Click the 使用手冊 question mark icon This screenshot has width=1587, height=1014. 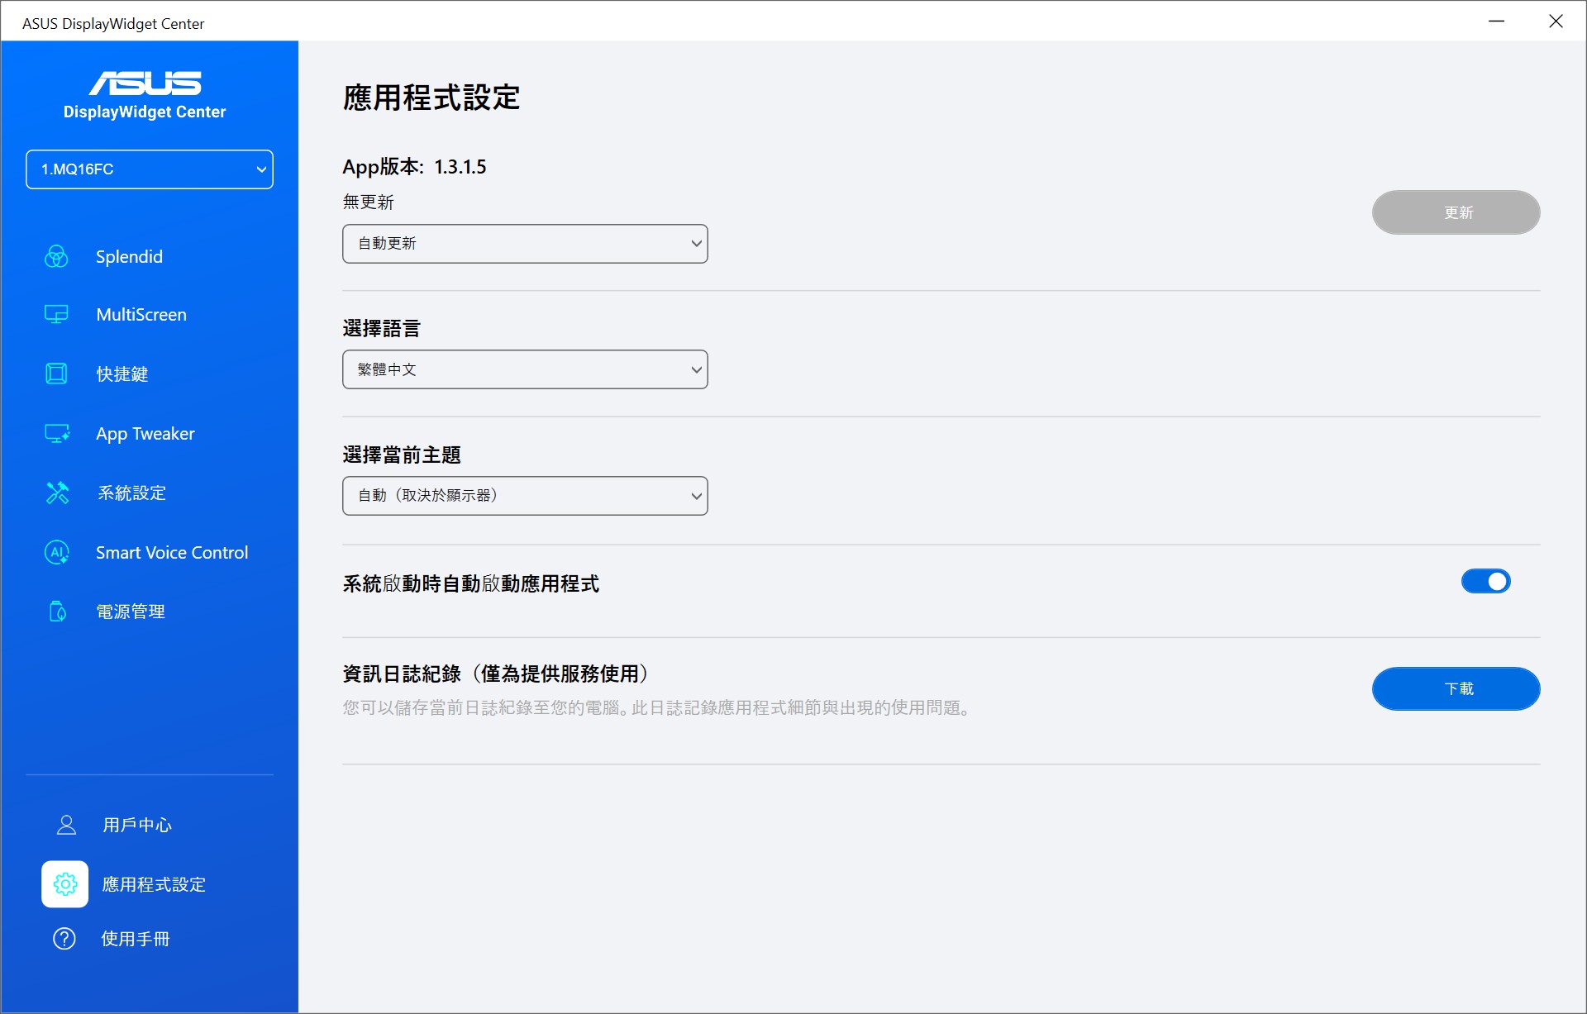coord(64,939)
